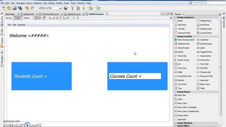Select Date chooser panel in the palette
This screenshot has width=226, height=127.
pyautogui.click(x=184, y=40)
